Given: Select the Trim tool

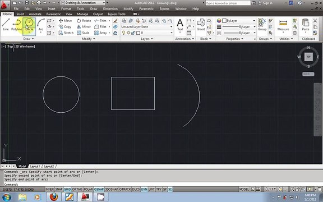Looking at the screenshot, I should click(100, 21).
